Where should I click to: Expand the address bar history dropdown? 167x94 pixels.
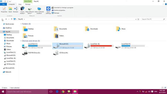coord(136,19)
